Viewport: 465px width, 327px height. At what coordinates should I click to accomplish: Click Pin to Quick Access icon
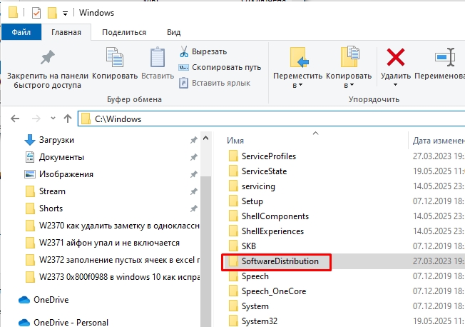48,57
